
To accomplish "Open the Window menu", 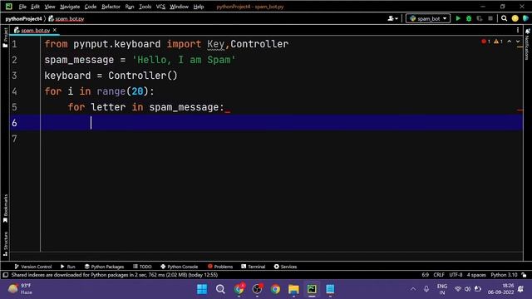I will 179,7.
